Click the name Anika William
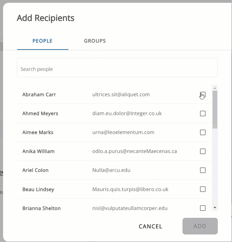232x242 pixels. click(38, 151)
